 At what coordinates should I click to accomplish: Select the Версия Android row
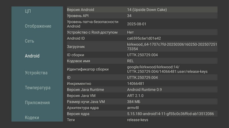click(142, 10)
